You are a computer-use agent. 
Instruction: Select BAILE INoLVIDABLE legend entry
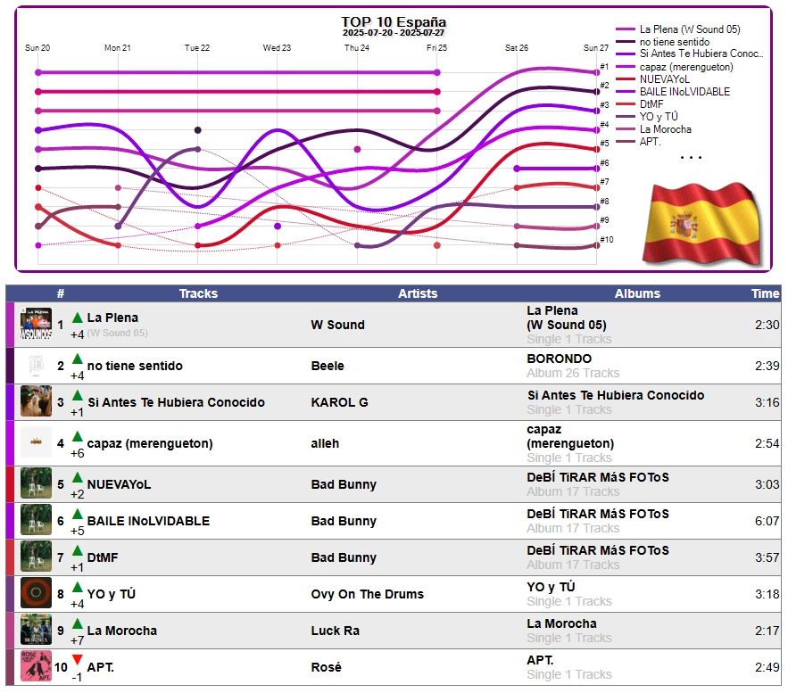(673, 92)
